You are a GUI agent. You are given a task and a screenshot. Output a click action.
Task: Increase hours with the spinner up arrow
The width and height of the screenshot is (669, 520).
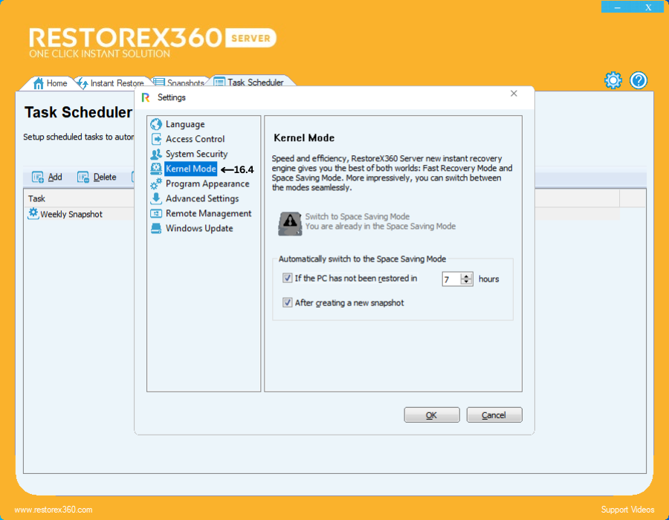(466, 276)
